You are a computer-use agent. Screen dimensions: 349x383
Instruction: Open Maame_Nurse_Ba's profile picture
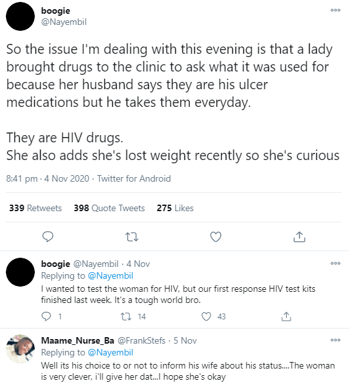coord(20,349)
